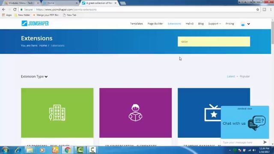Show hidden system tray icons

click(x=230, y=150)
